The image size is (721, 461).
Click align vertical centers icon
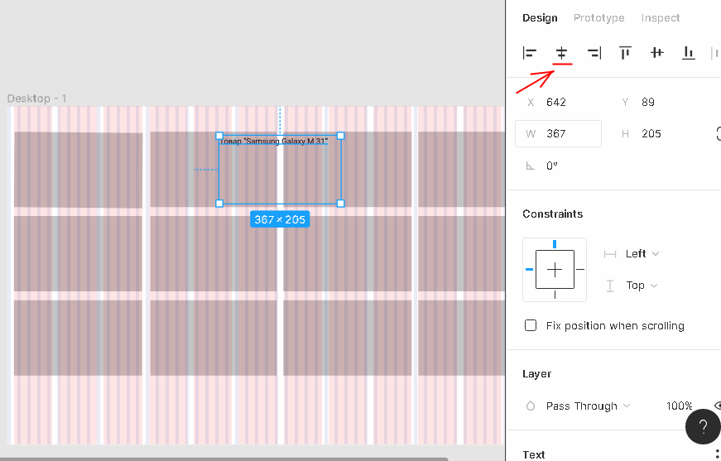click(656, 53)
